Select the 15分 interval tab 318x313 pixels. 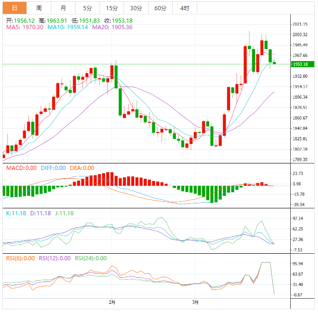click(x=112, y=8)
